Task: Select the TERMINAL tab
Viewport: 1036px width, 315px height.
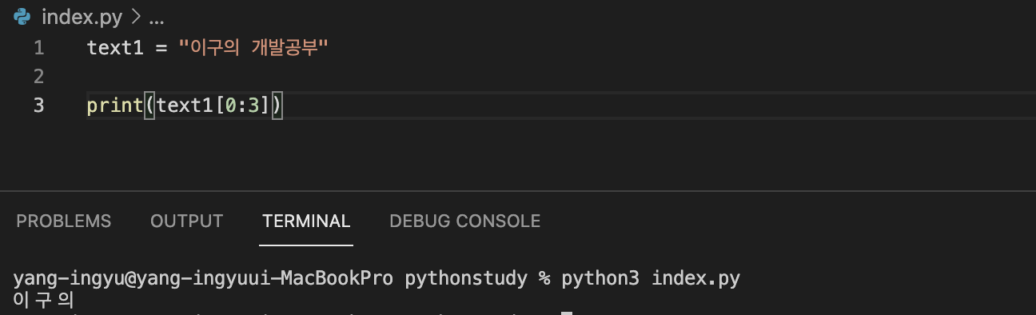Action: [x=306, y=221]
